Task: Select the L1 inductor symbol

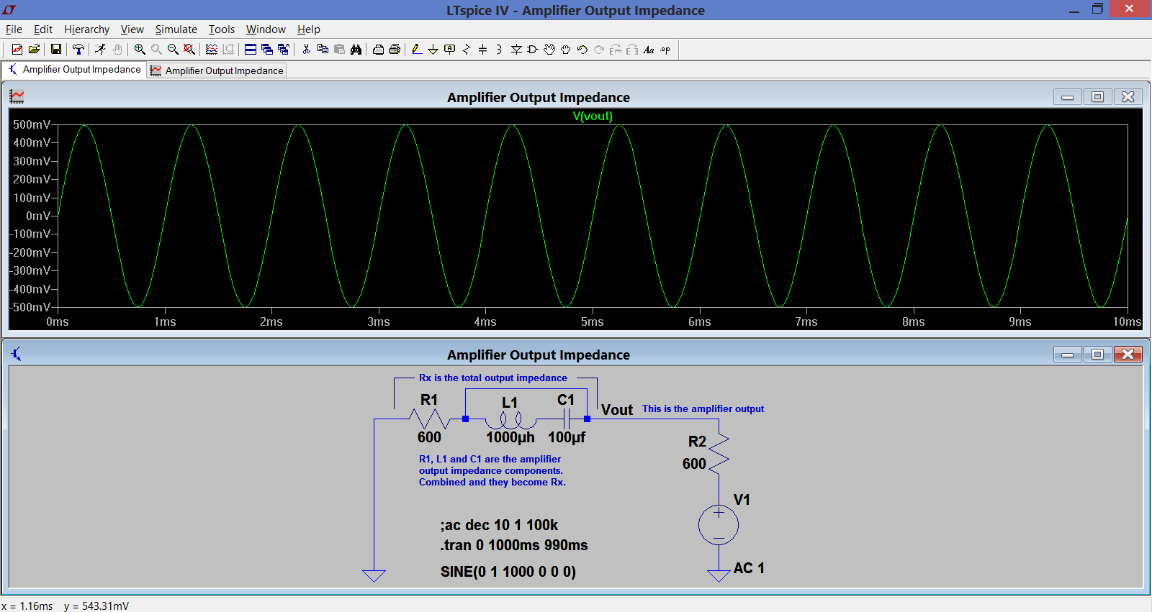Action: point(510,421)
